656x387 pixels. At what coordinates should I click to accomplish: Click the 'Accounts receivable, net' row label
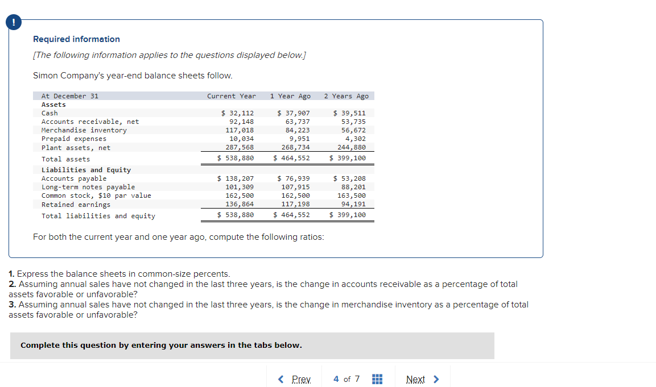(90, 122)
